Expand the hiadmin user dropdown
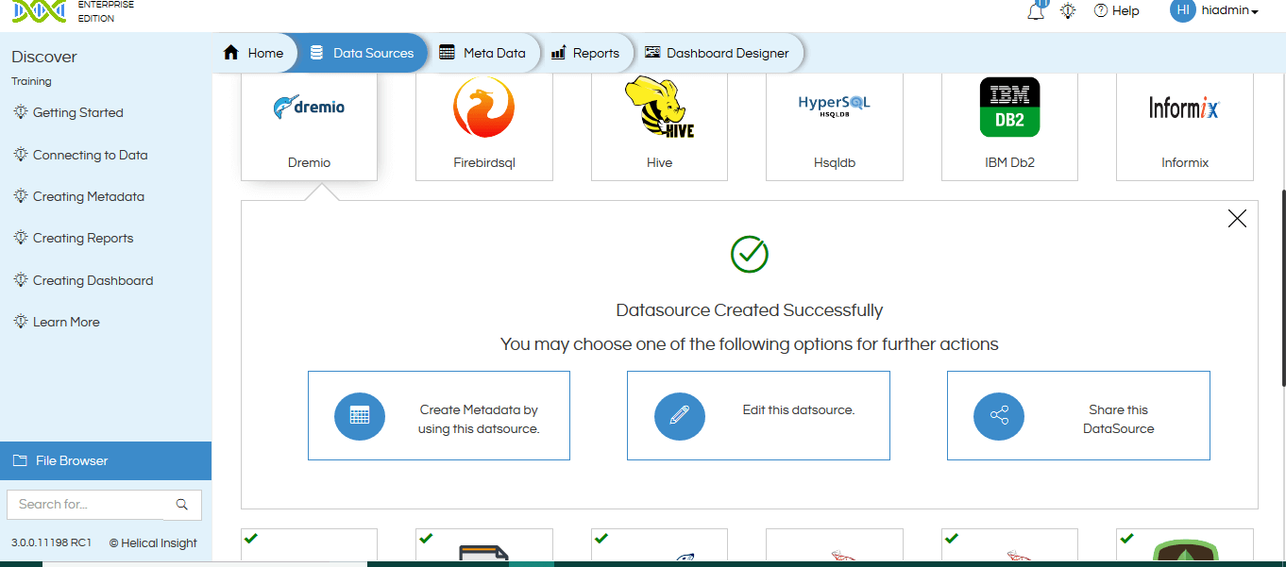Screen dimensions: 1286x567 click(x=1231, y=11)
